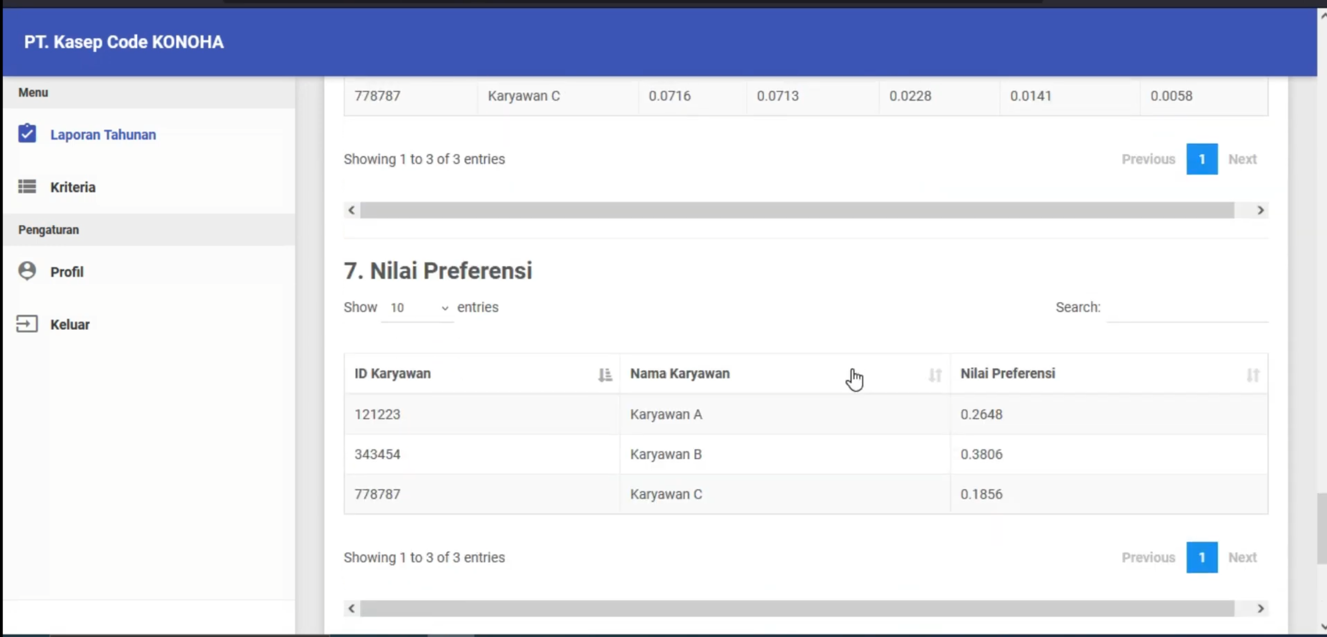Select Karyawan A name cell

[x=785, y=414]
